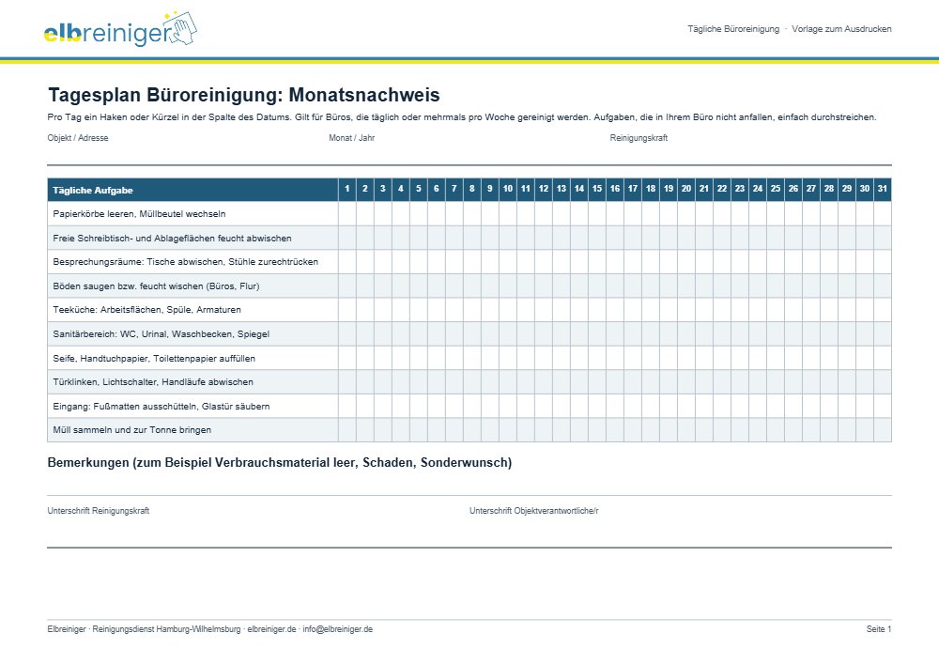Click day column header 28

(829, 189)
